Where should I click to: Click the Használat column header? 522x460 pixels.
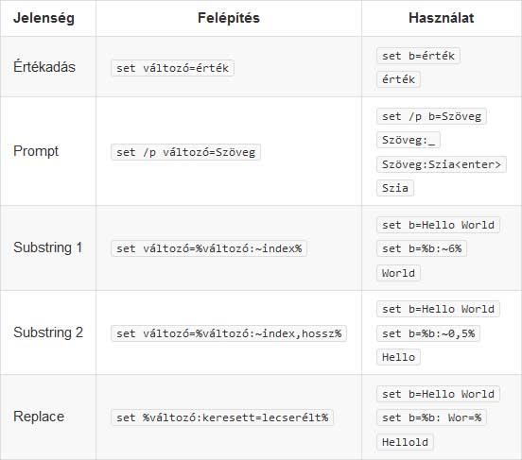441,18
